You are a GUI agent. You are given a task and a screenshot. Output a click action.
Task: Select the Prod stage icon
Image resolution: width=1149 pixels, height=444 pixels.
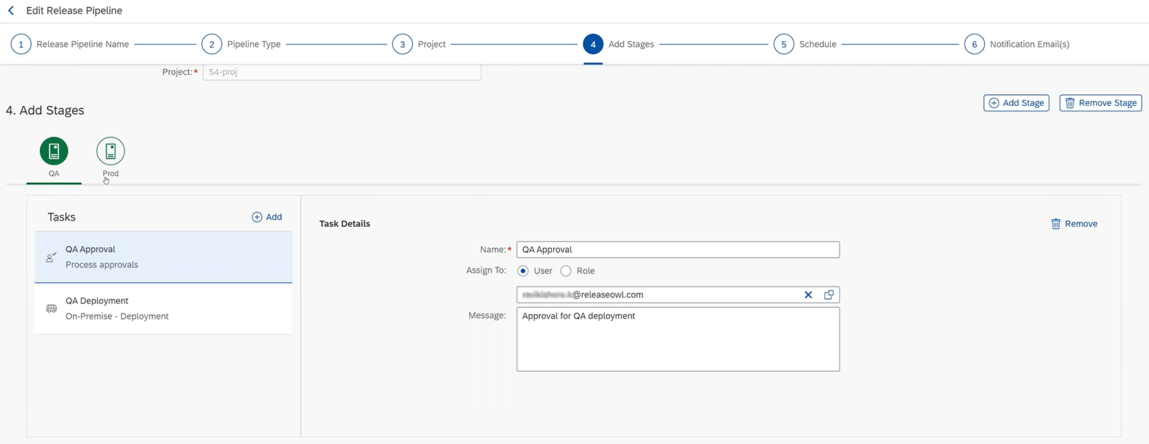111,151
